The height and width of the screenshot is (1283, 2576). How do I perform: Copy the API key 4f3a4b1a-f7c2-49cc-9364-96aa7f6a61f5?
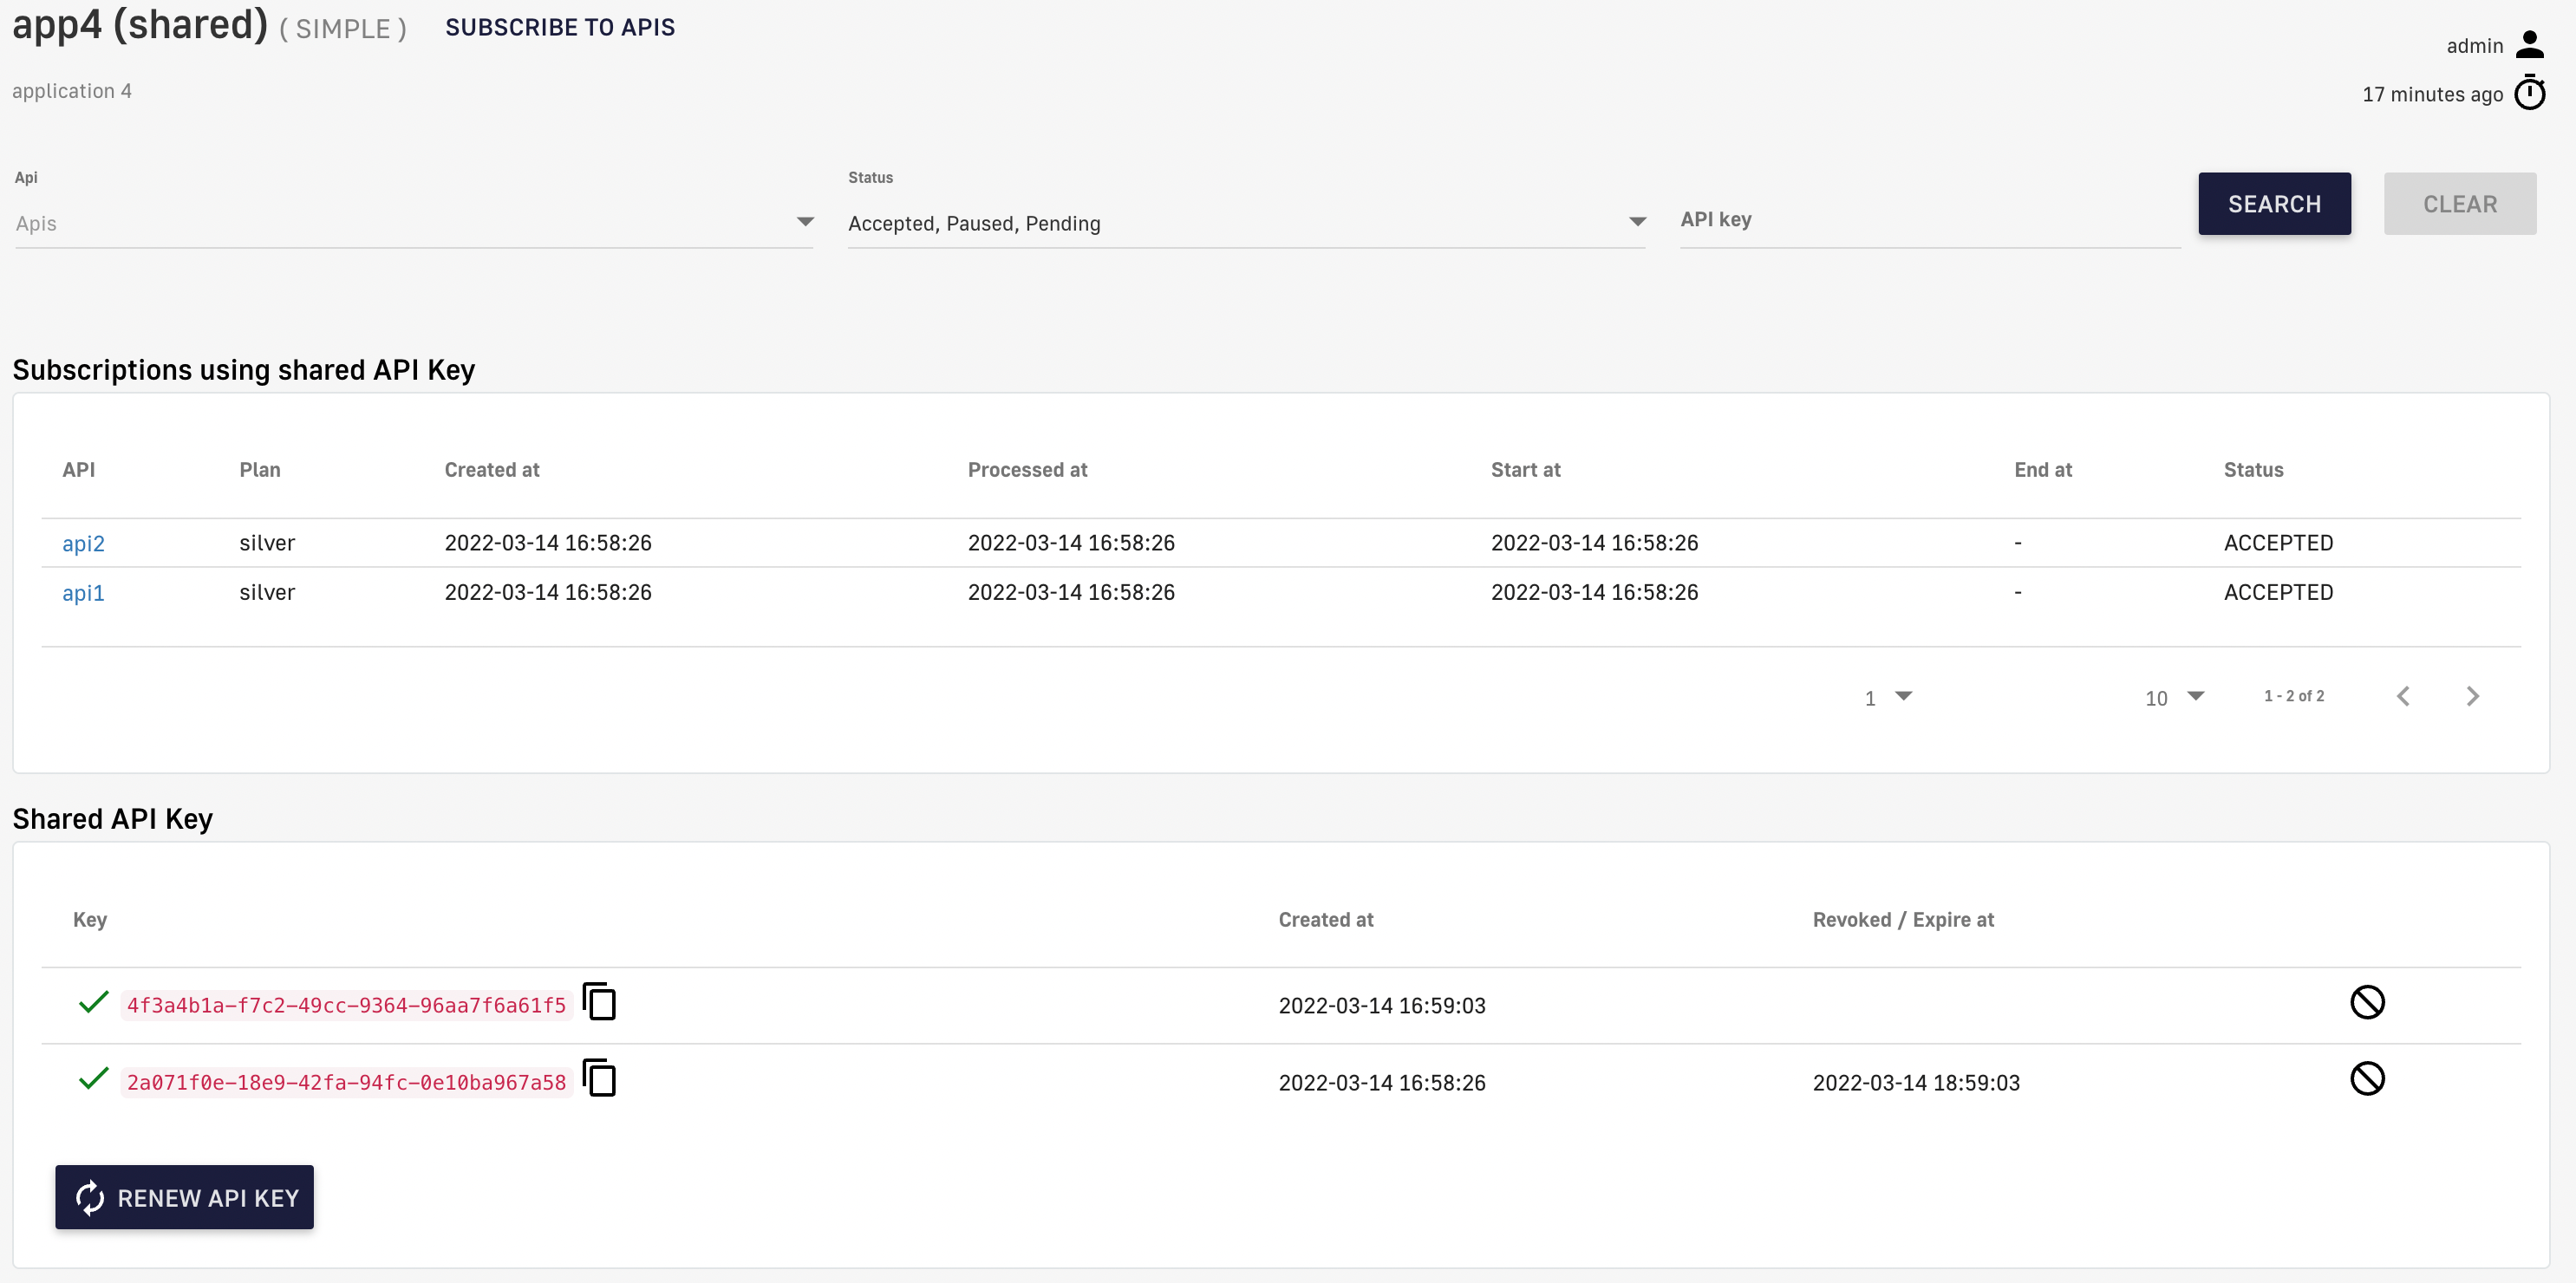click(x=600, y=1003)
